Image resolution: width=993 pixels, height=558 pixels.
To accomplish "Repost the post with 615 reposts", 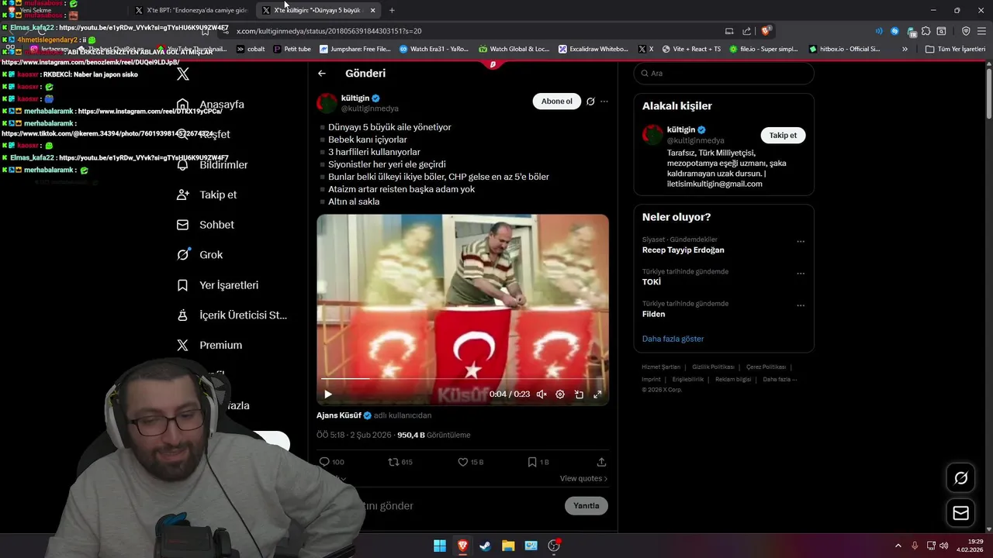I will [x=400, y=462].
